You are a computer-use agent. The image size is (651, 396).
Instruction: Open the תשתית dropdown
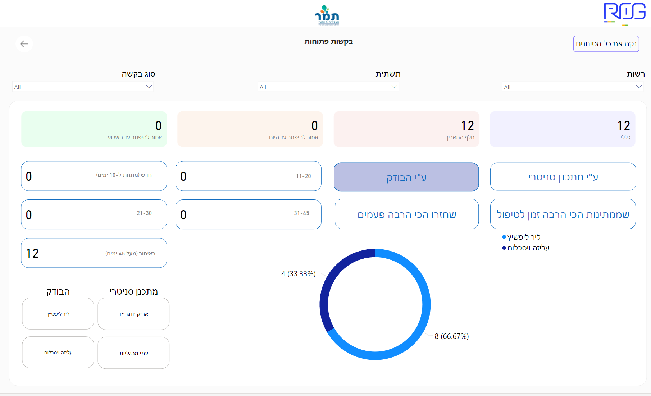tap(328, 87)
